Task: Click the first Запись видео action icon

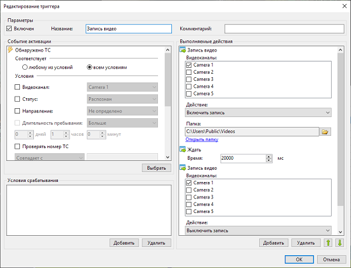Action: pyautogui.click(x=183, y=50)
